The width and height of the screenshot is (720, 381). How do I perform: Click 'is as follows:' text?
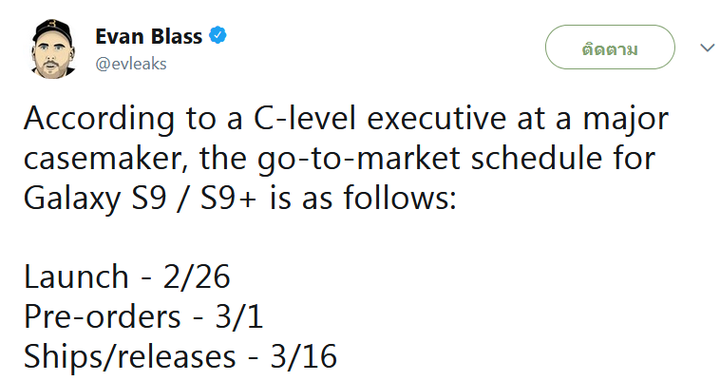tap(363, 199)
